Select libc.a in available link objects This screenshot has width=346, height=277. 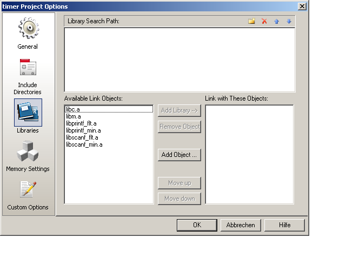(x=109, y=109)
